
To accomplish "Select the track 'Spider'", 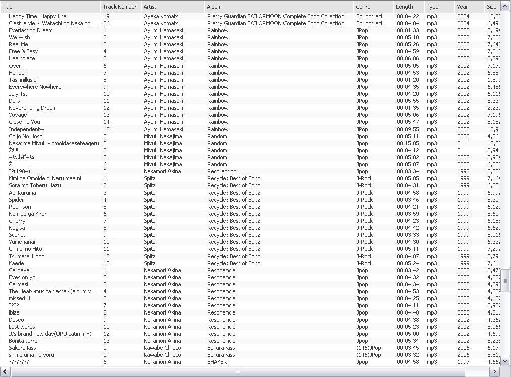I will [x=16, y=200].
